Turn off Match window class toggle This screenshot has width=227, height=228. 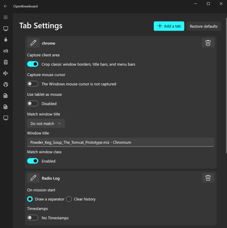33,161
